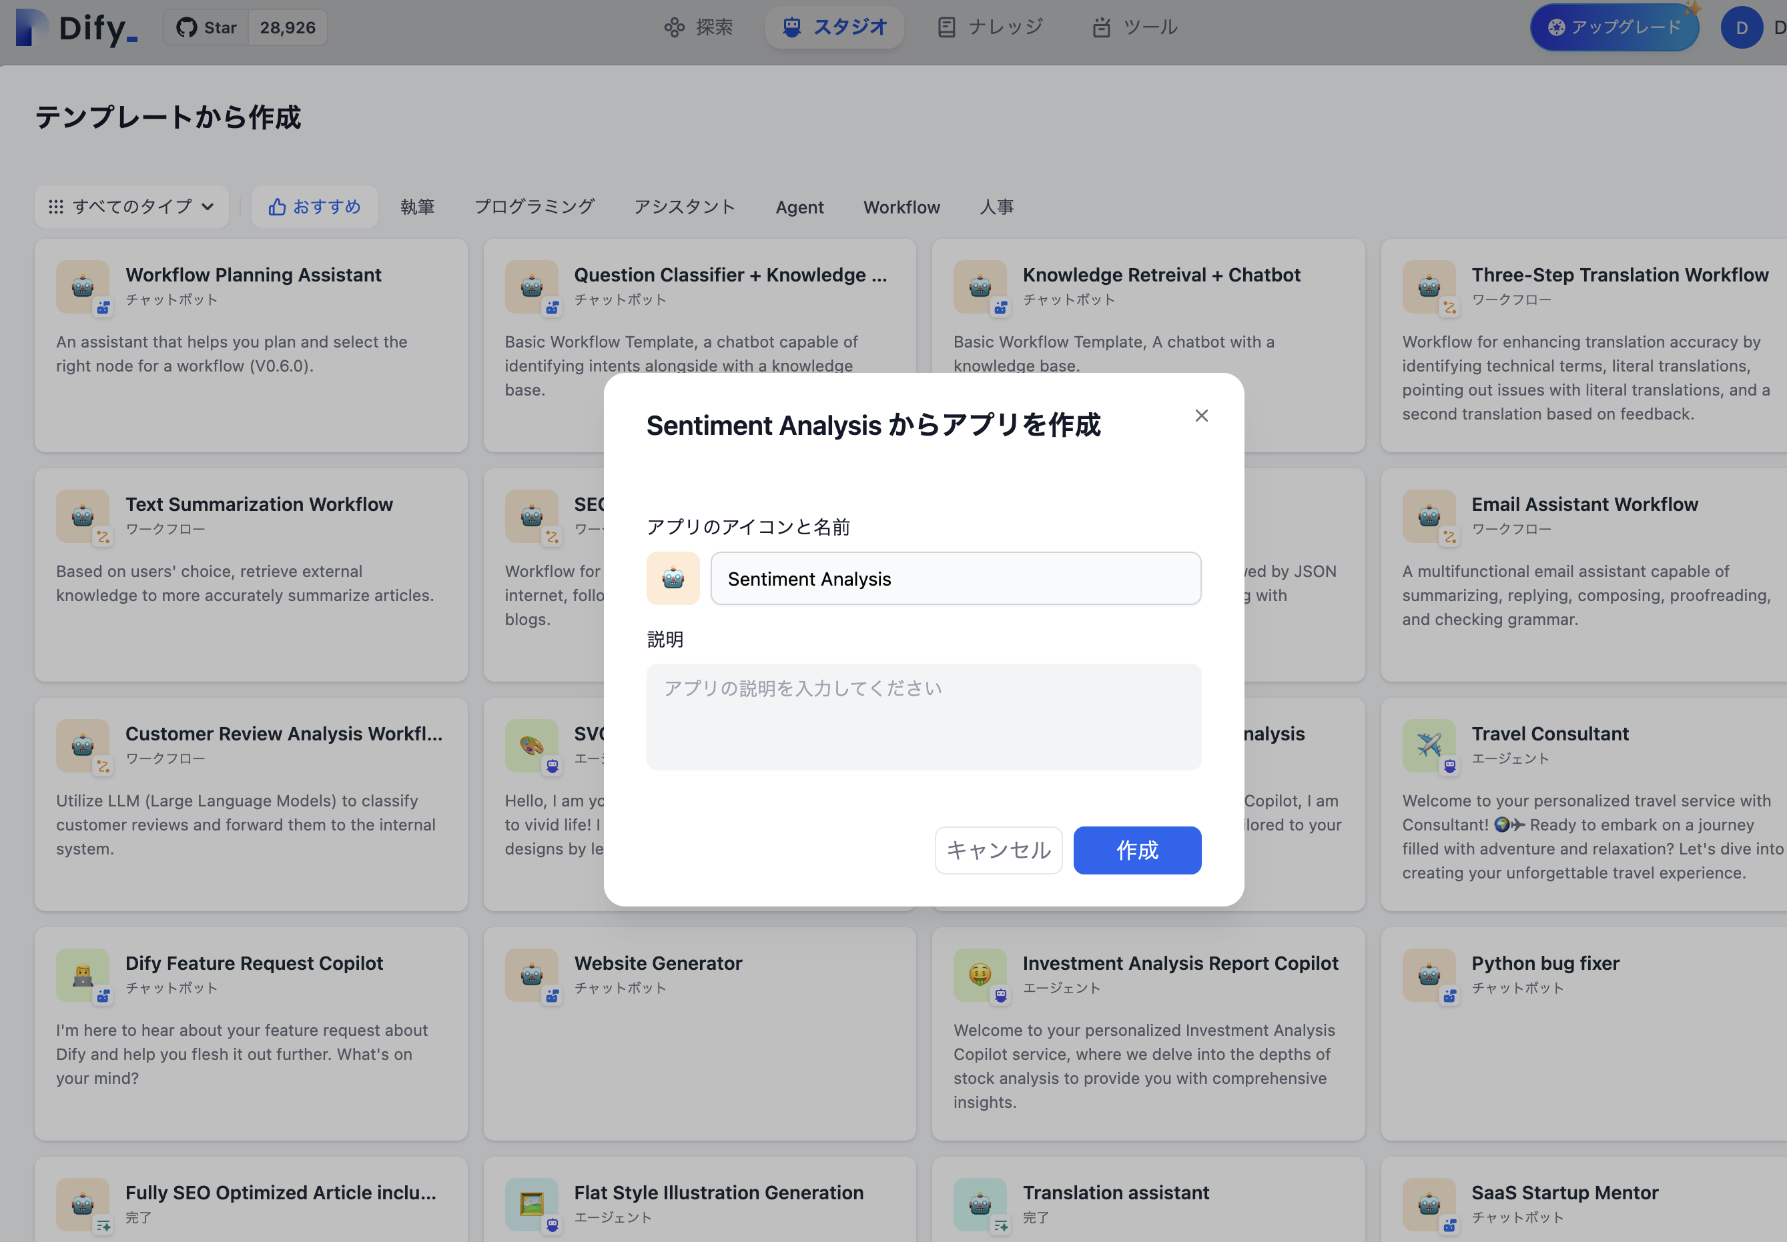This screenshot has height=1242, width=1787.
Task: Click the Question Classifier card robot icon
Action: pos(532,286)
